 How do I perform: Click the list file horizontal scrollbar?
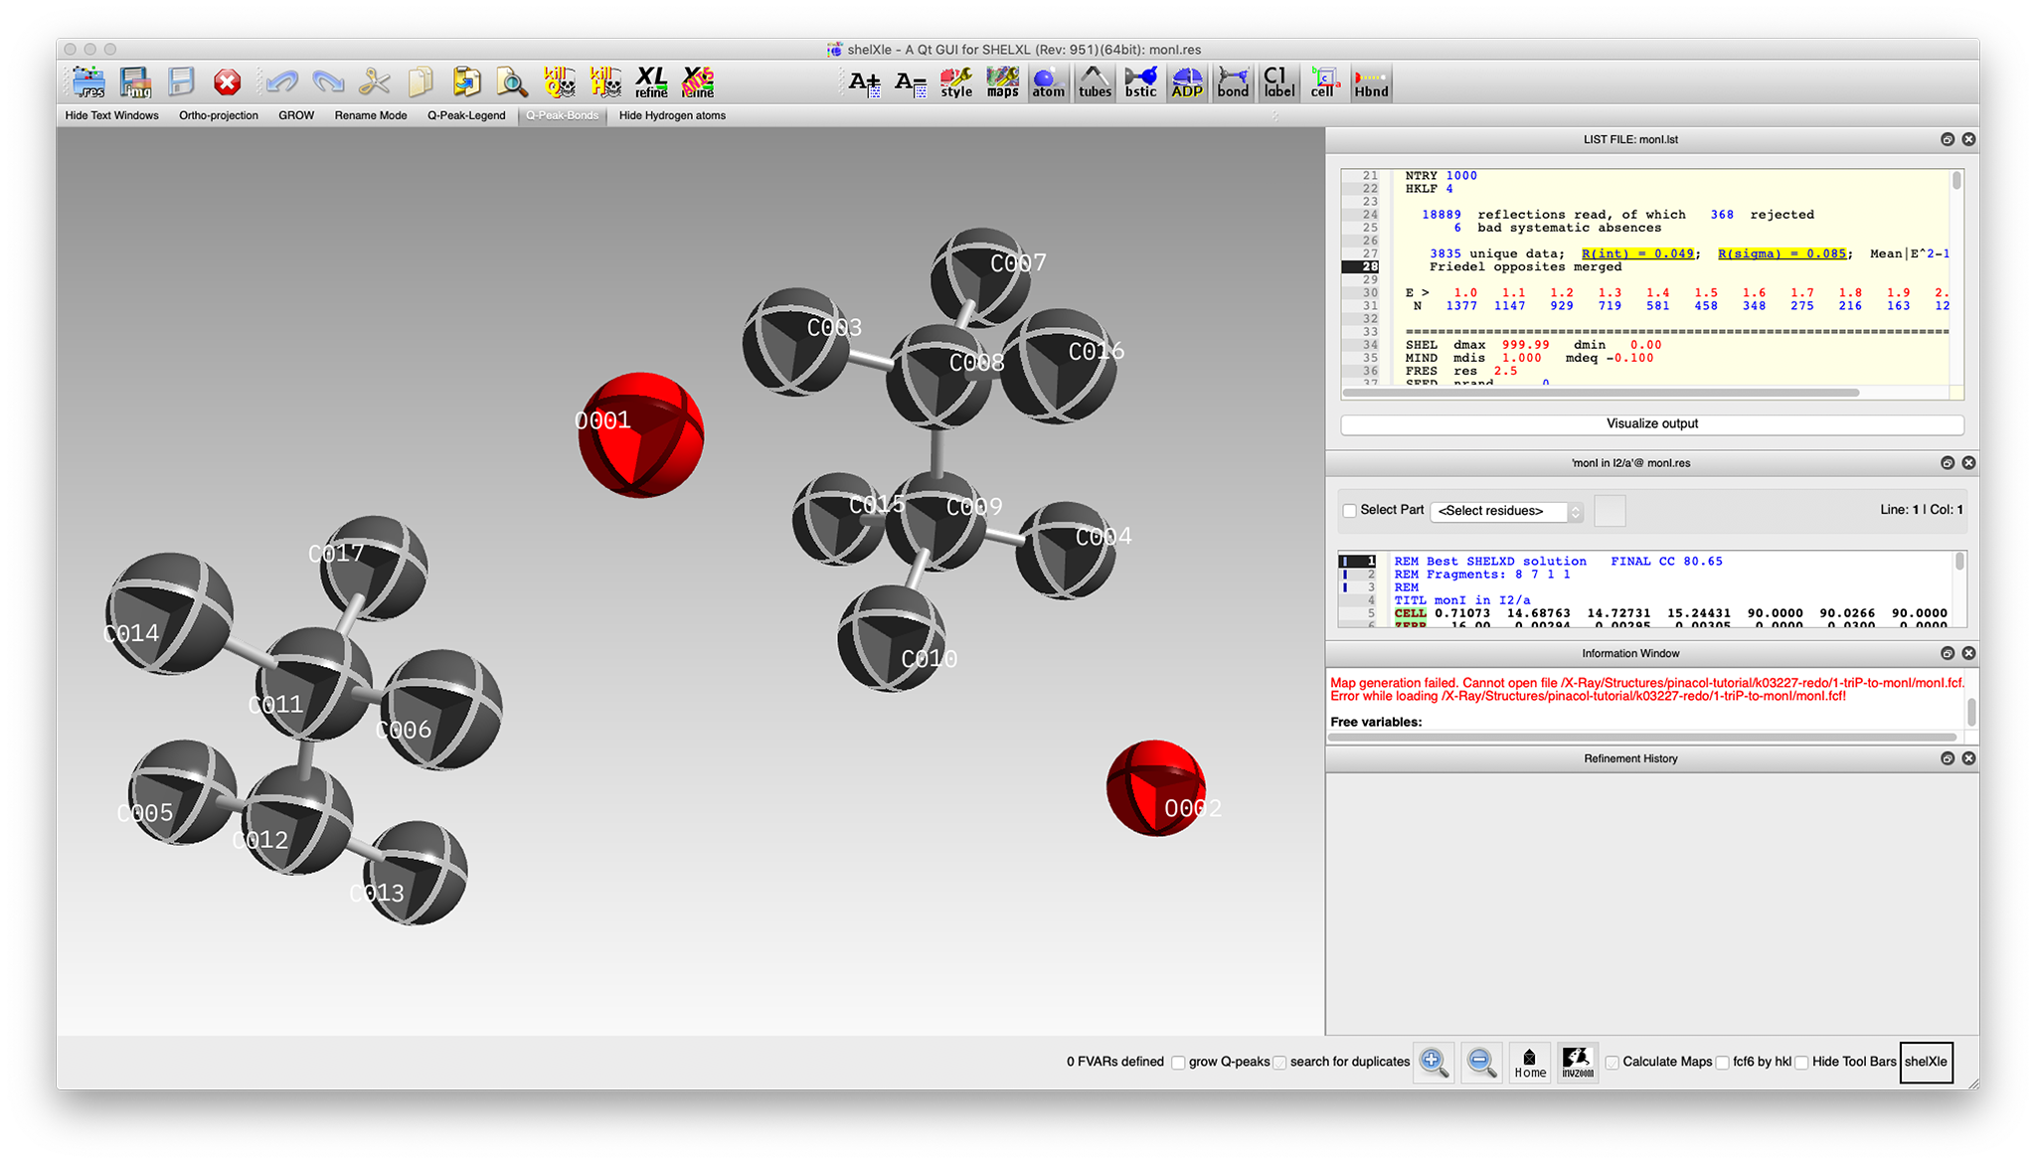[x=1601, y=394]
